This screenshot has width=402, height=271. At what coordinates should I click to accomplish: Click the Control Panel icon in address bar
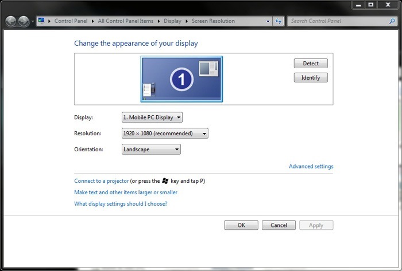point(41,21)
